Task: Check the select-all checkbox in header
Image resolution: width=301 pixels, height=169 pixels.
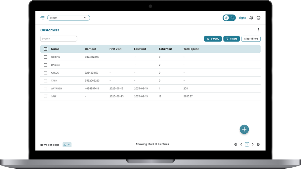Action: click(x=46, y=49)
